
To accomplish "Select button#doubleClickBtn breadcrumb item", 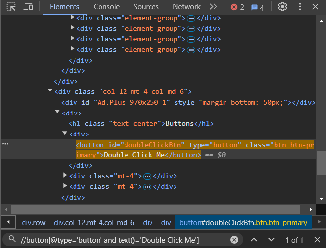I will point(243,223).
